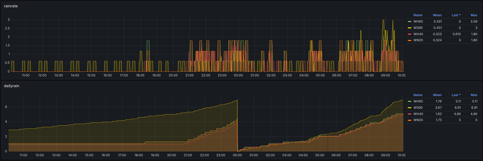The image size is (483, 161).
Task: Sort rainrate legend by Last * column
Action: [x=456, y=15]
